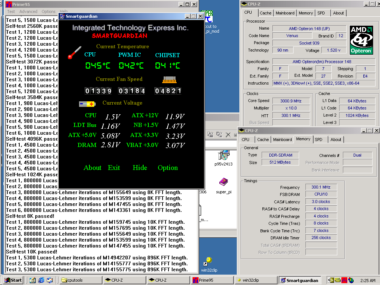Click title bar icon of CPU-Z Processor window
Image resolution: width=380 pixels, height=285 pixels.
pyautogui.click(x=244, y=4)
